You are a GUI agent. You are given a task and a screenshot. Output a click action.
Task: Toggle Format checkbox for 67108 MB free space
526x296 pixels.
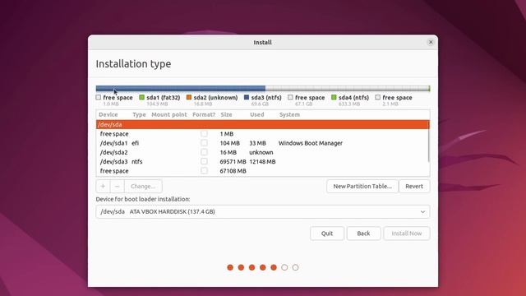point(204,171)
